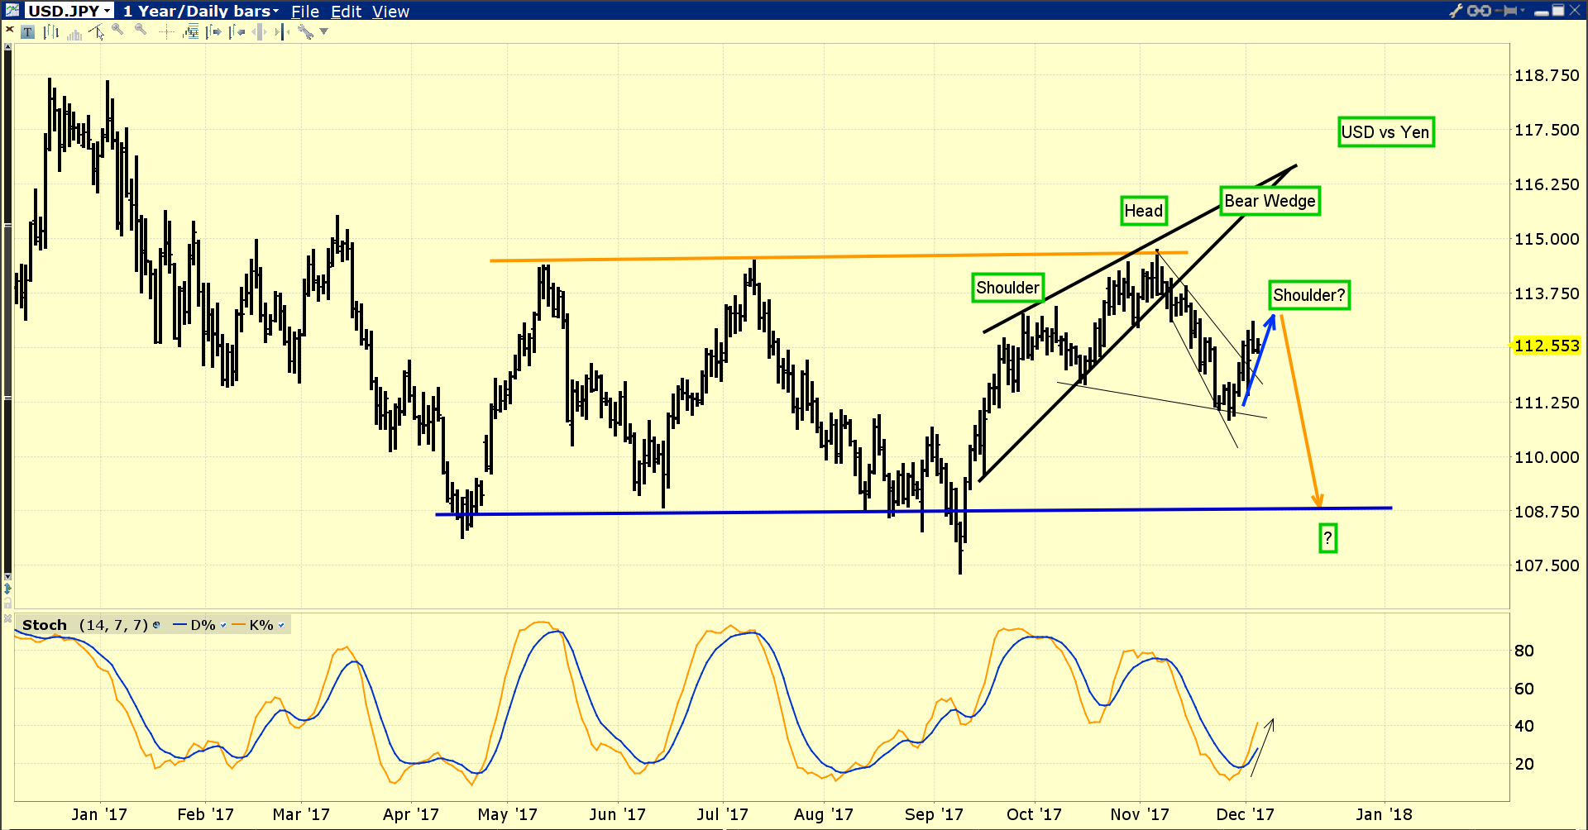Select the 'Shoulder?' annotation label

[1309, 295]
